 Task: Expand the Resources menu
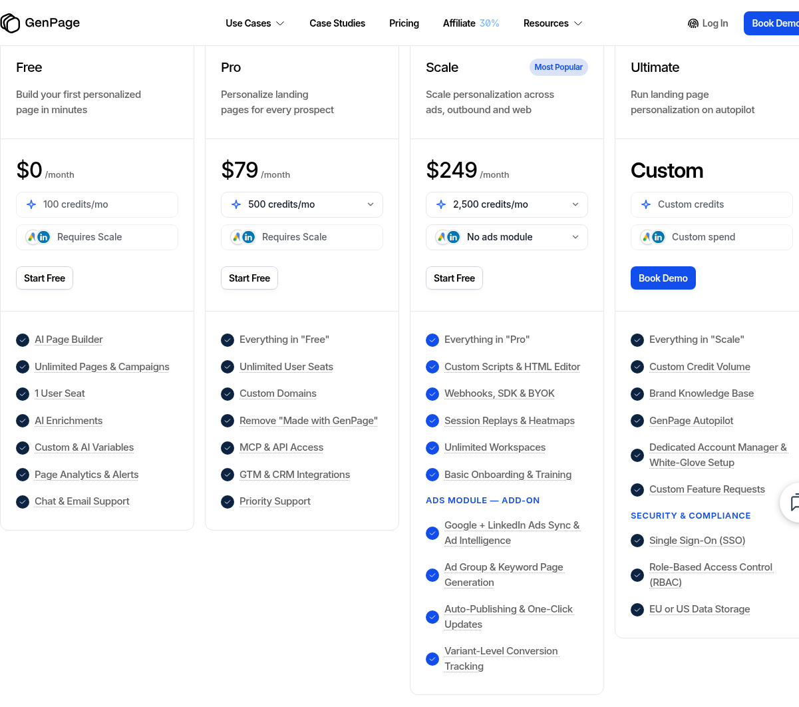[x=553, y=23]
